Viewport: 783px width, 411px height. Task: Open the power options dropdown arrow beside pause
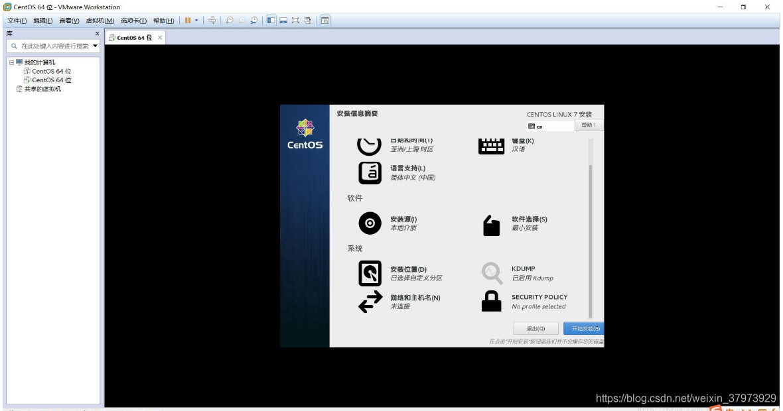pyautogui.click(x=196, y=21)
